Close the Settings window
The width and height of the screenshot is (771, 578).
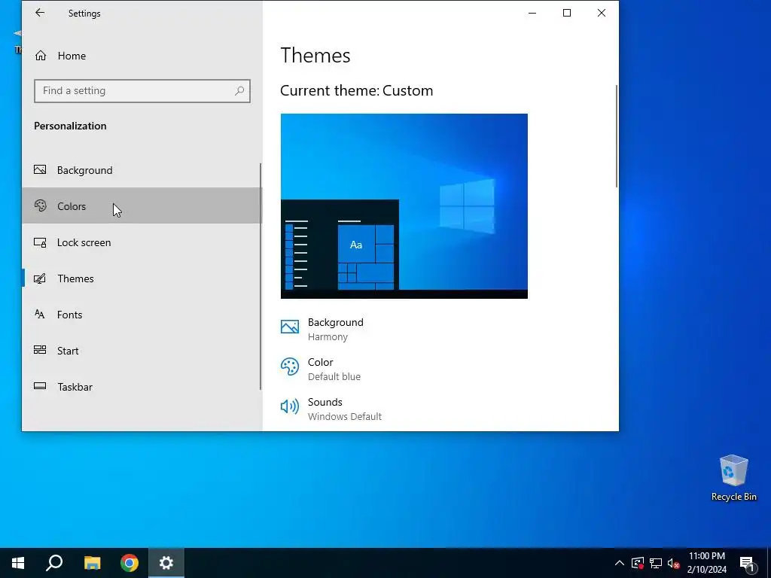click(602, 13)
